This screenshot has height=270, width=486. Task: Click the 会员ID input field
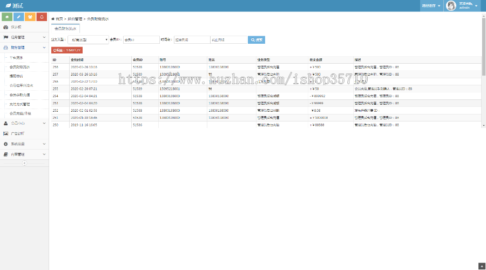click(x=141, y=40)
